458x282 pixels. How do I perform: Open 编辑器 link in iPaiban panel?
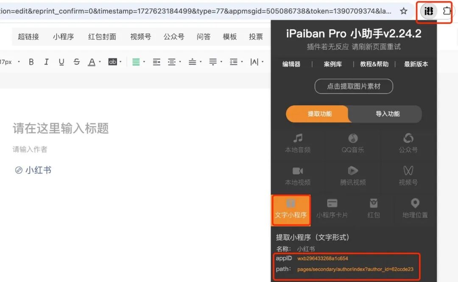click(x=291, y=64)
